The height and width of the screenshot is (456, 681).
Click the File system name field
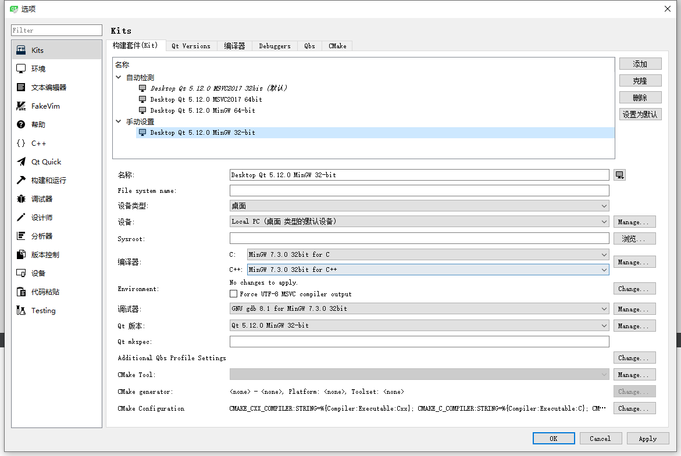pos(419,191)
